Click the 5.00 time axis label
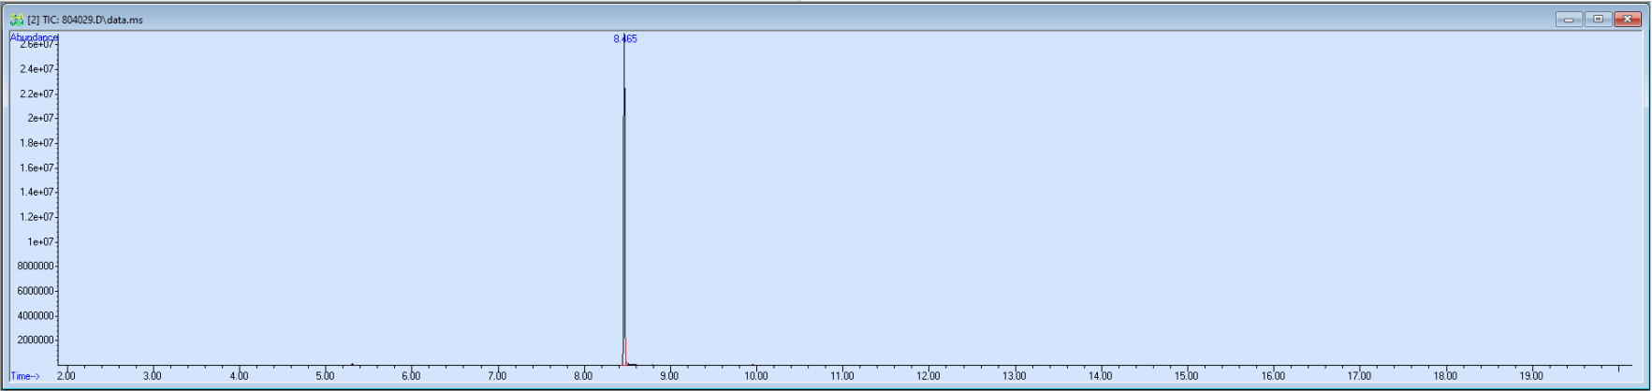The height and width of the screenshot is (391, 1652). pos(325,376)
